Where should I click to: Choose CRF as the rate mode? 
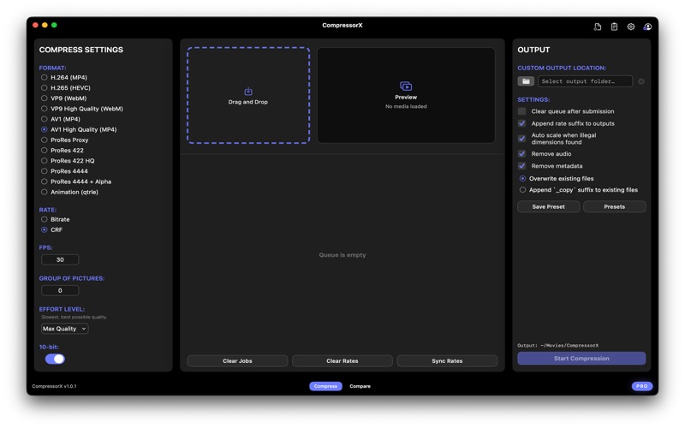[51, 229]
